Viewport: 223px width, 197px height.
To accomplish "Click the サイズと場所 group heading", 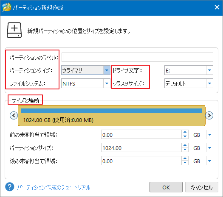I will pyautogui.click(x=25, y=100).
